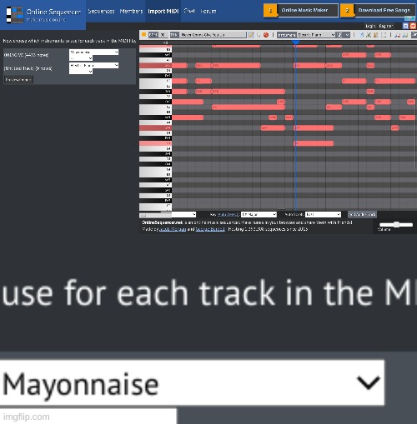Click the Online Sequencer logo icon

15,15
